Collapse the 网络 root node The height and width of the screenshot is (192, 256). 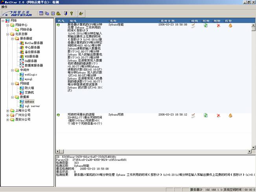3,20
